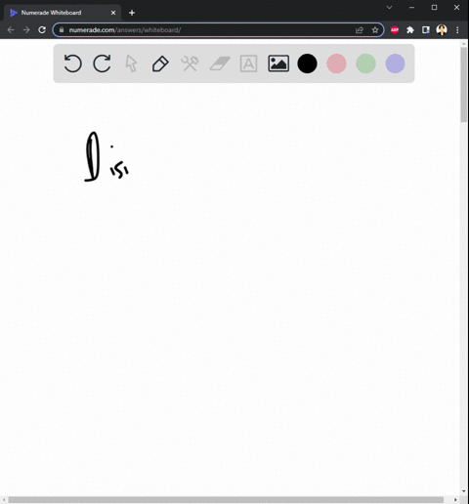Open the hammer and wrench tools icon
Image resolution: width=469 pixels, height=504 pixels.
coord(190,63)
